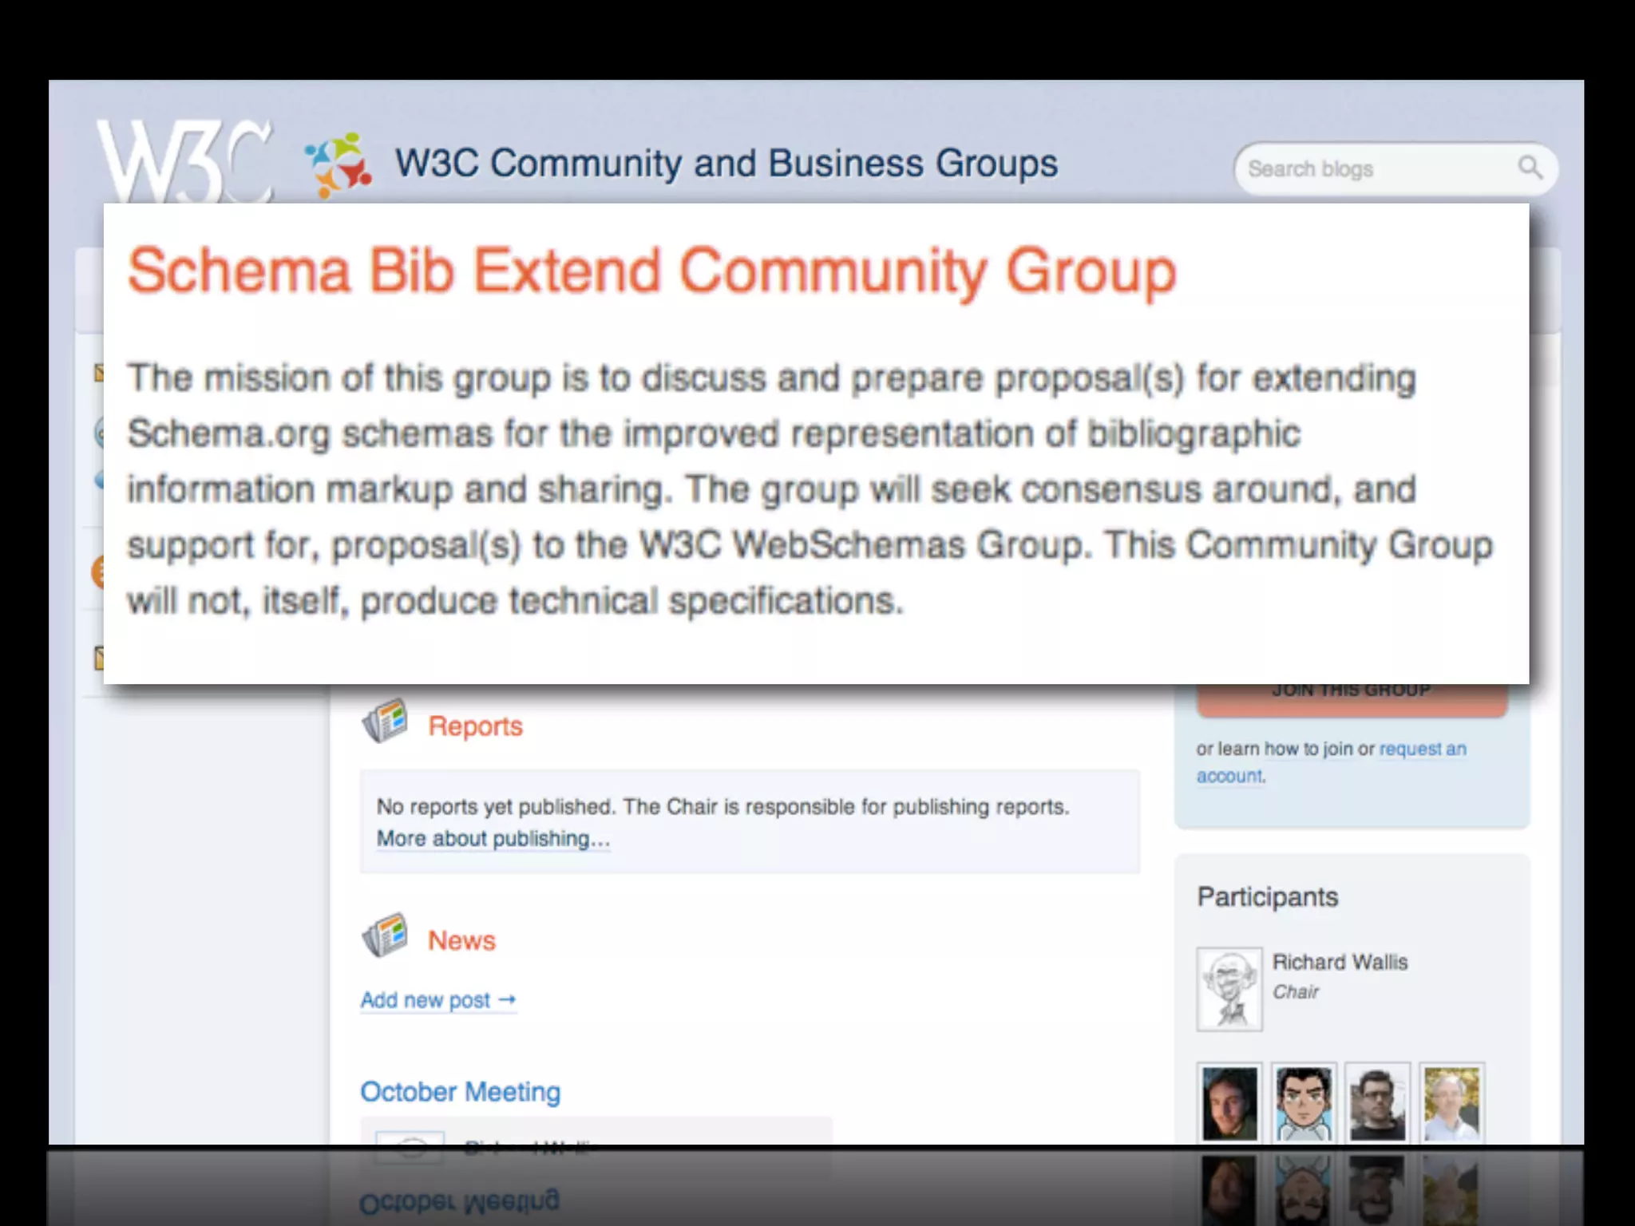Click the W3C Community and Business Groups heading
This screenshot has height=1226, width=1635.
coord(726,164)
